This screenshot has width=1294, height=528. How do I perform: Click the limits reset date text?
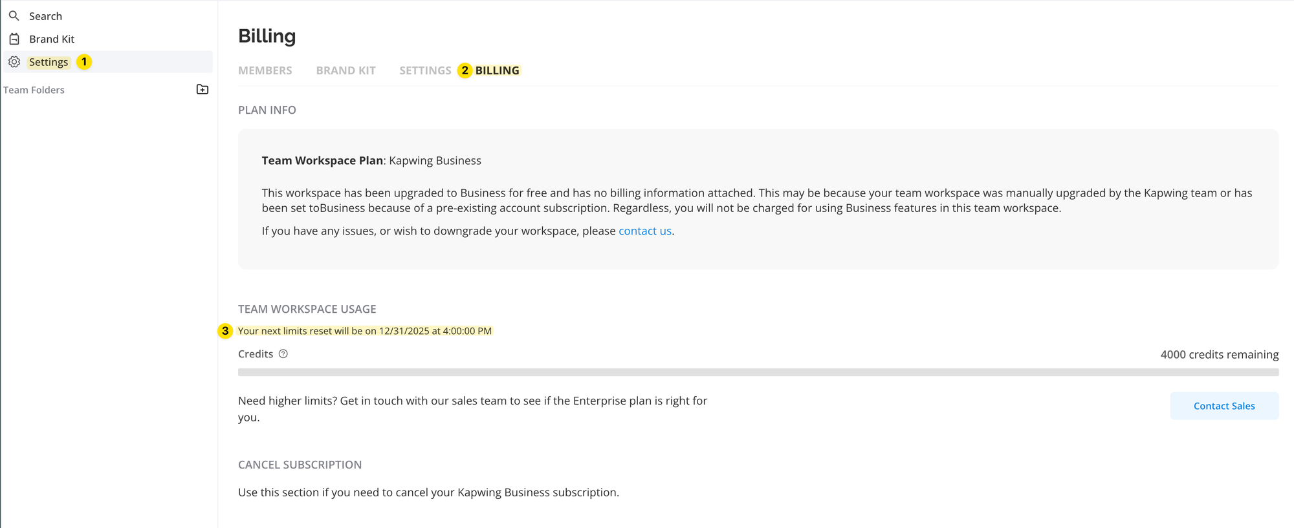(x=365, y=331)
